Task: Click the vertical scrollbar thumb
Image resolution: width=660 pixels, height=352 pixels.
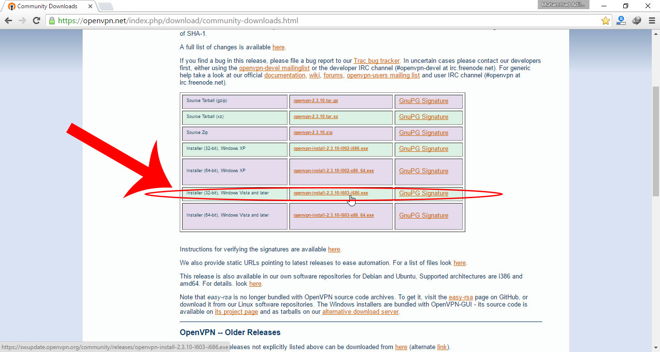Action: coord(656,140)
